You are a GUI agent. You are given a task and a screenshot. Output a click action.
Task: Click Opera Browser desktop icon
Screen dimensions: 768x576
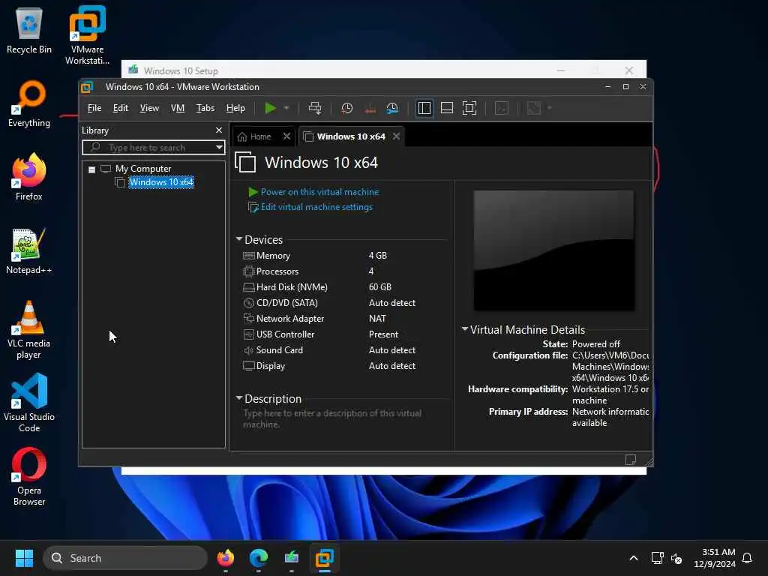click(29, 476)
